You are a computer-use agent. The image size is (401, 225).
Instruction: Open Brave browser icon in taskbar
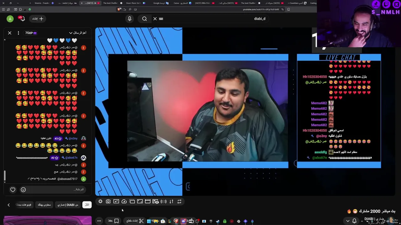(176, 221)
